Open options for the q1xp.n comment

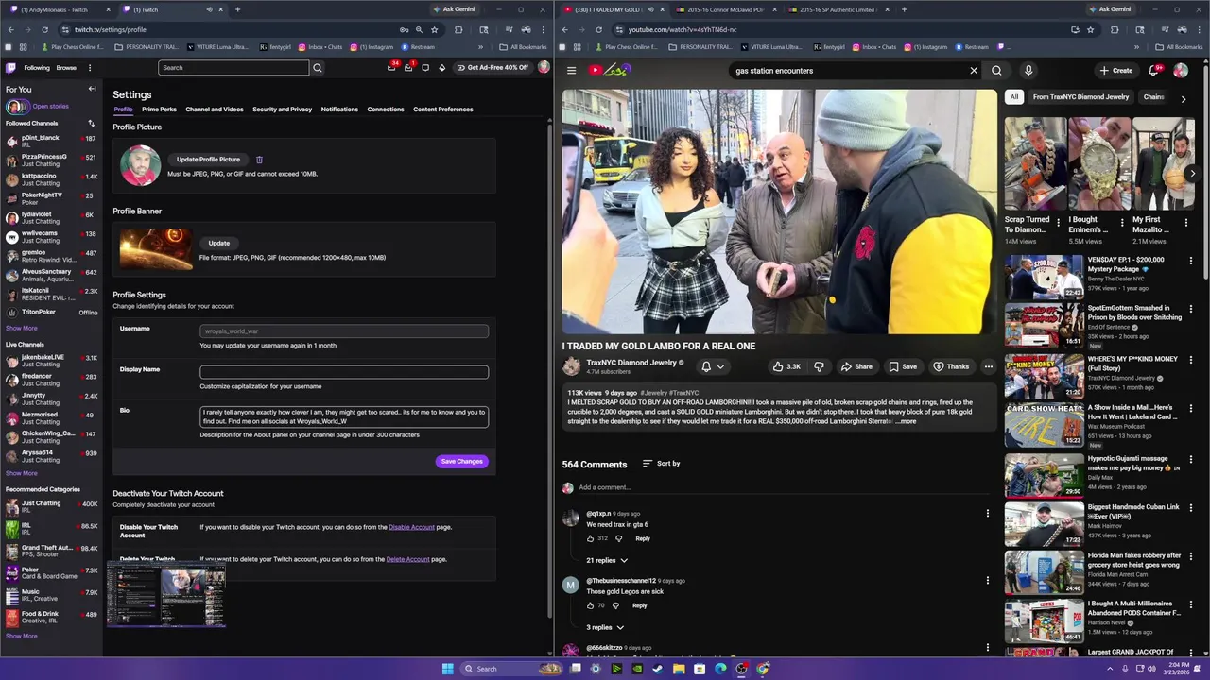[988, 514]
